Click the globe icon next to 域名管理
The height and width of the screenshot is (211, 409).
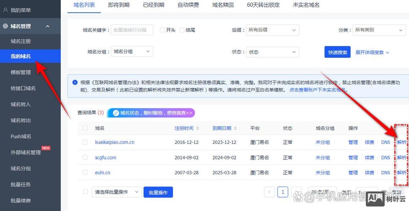pos(5,26)
